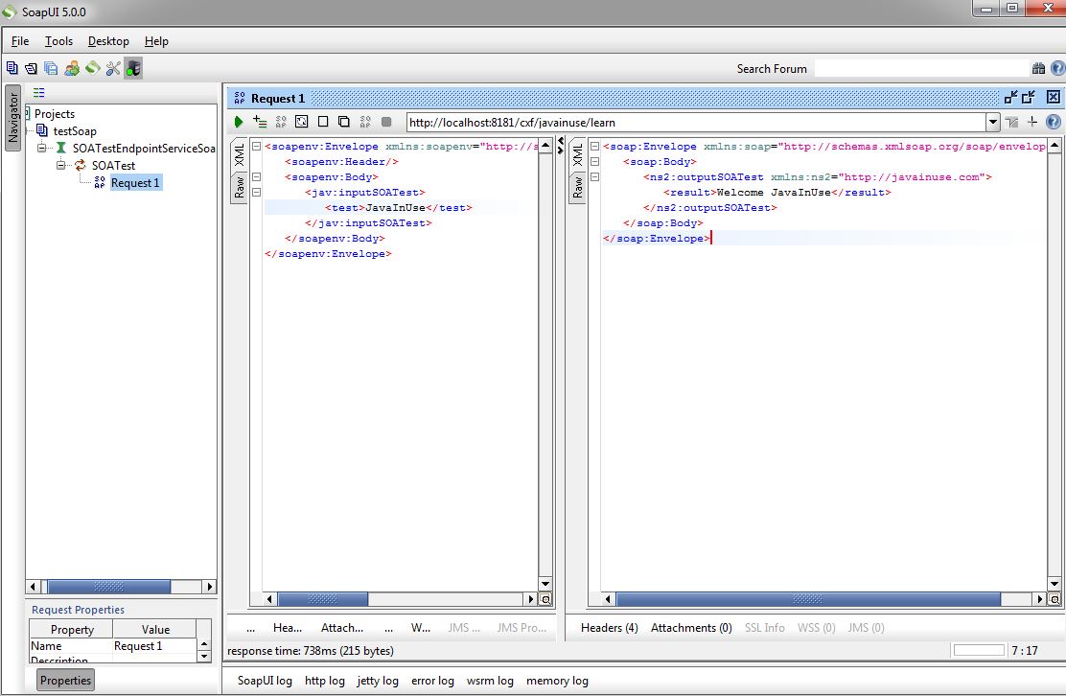Collapse the jav:inputSOATest fold marker
The width and height of the screenshot is (1066, 696).
pos(256,193)
